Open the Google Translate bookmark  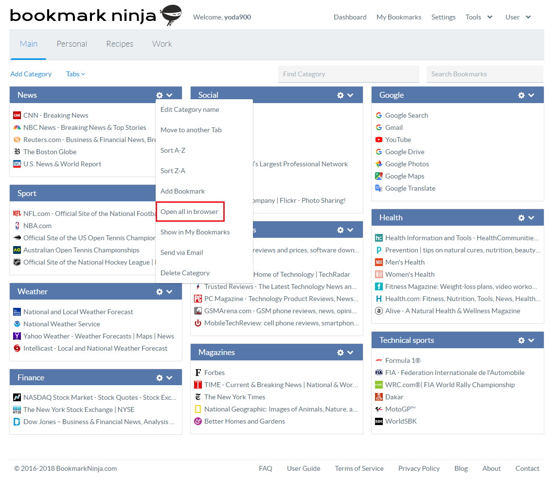(410, 188)
